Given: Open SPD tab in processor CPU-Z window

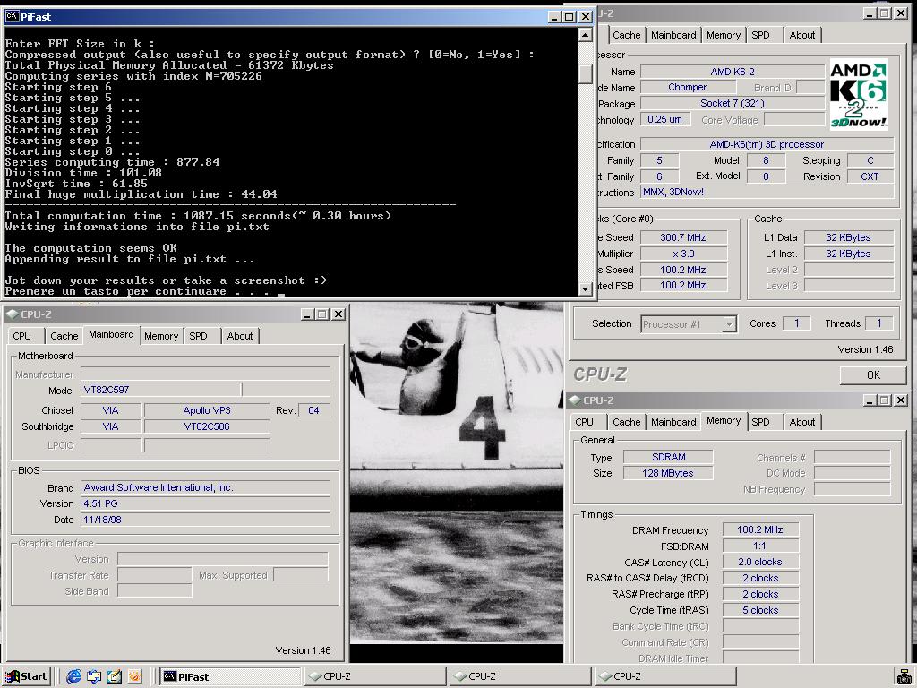Looking at the screenshot, I should (760, 35).
